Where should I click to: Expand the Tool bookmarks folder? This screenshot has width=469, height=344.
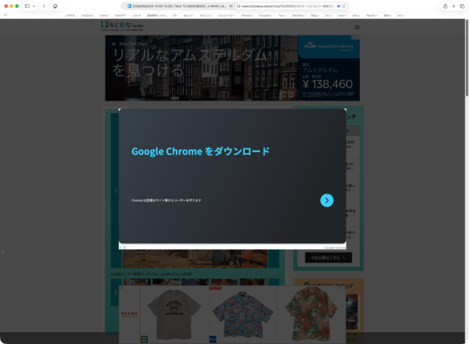point(282,15)
